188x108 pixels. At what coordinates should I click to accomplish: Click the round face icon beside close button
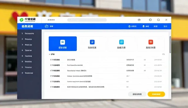(158, 20)
